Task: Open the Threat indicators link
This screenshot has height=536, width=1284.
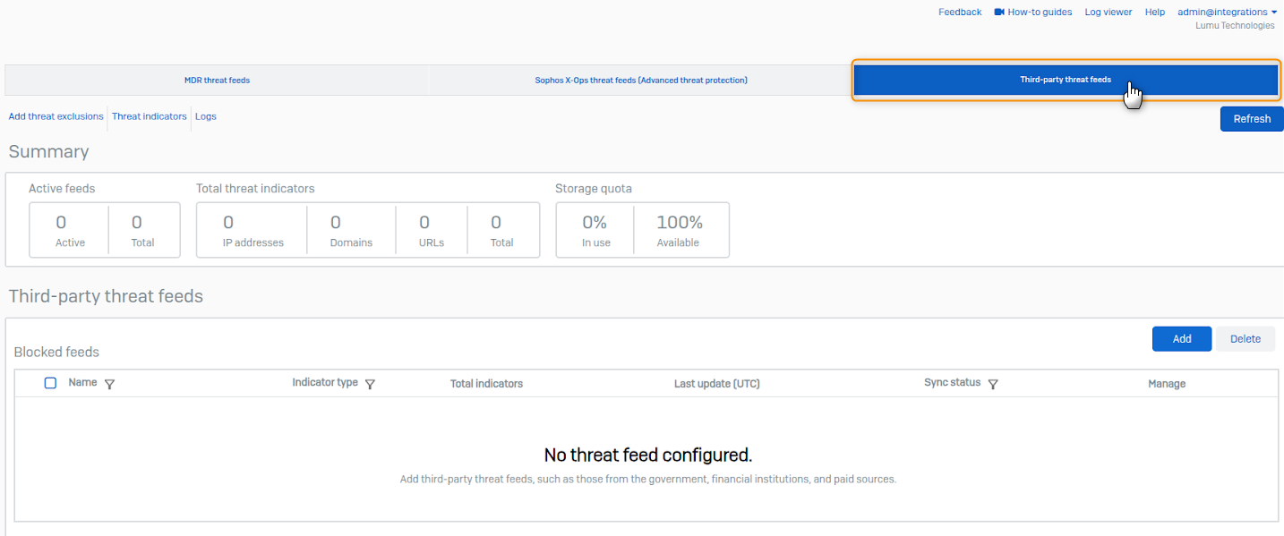Action: pos(150,116)
